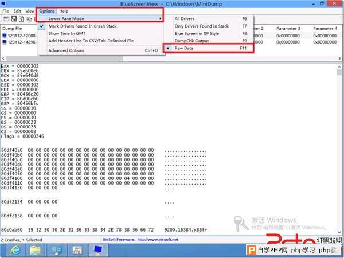Click the BlueScreenView title bar app icon

click(3, 4)
